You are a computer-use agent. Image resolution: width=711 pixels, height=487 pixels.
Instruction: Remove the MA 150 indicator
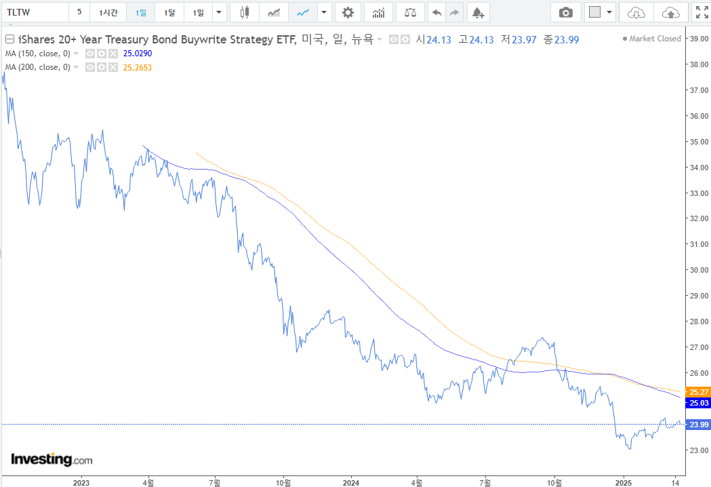pos(113,54)
